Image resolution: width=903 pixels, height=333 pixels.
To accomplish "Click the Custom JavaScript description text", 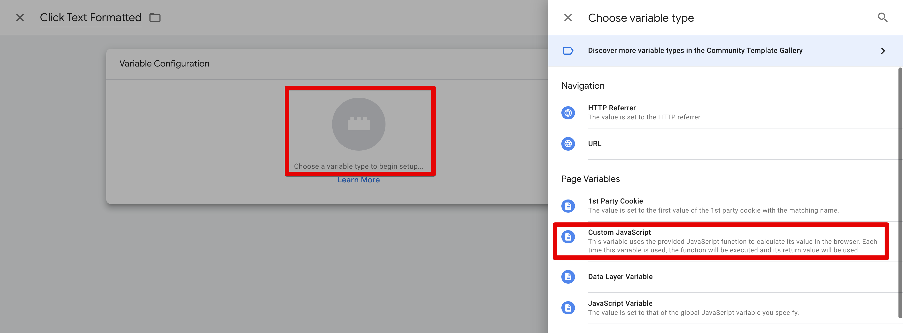I will 733,246.
